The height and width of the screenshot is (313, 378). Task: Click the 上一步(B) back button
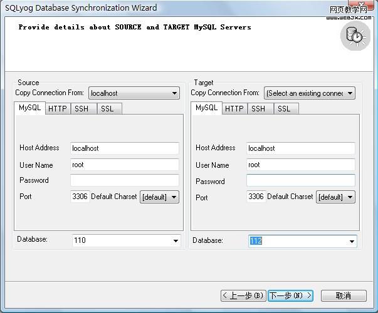tap(243, 295)
